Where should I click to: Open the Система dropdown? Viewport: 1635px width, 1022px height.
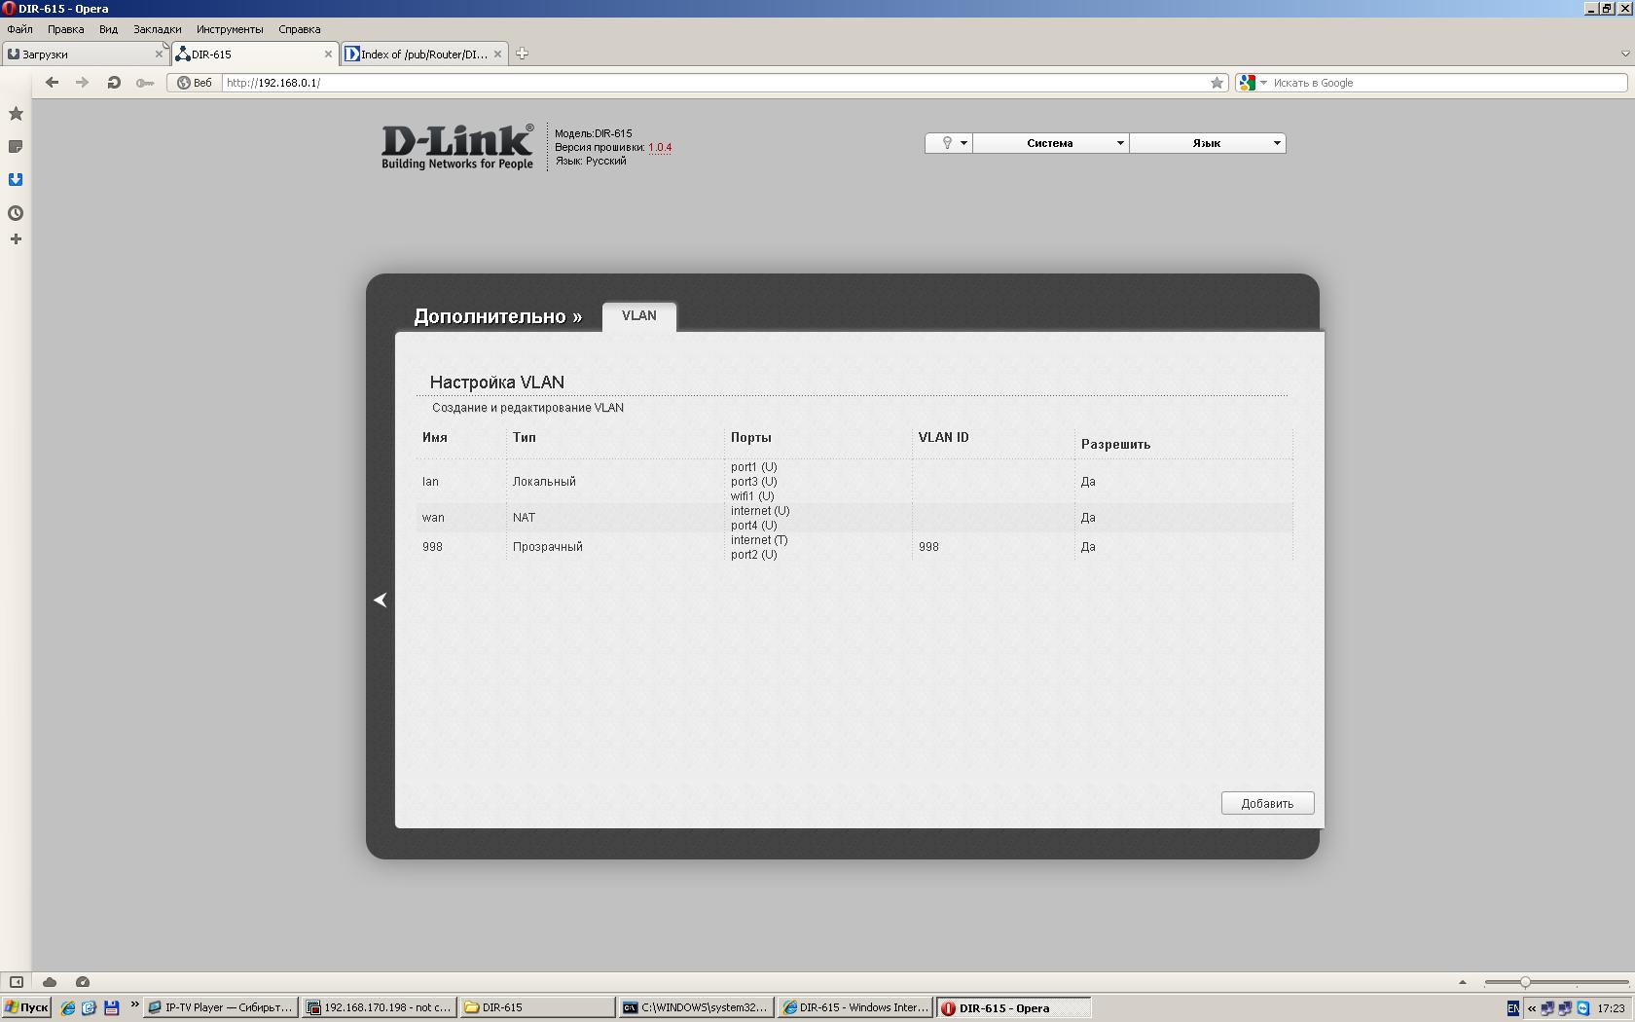pos(1051,143)
